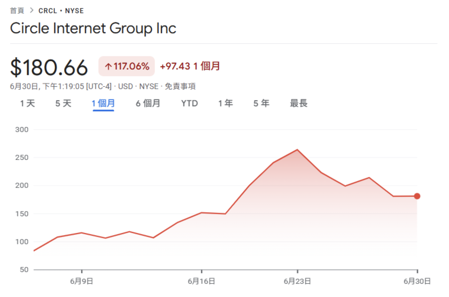Select the 1 個月 range tab

(103, 103)
